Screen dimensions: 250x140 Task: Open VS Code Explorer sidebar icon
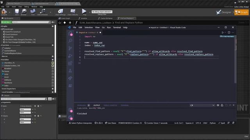(x=70, y=33)
